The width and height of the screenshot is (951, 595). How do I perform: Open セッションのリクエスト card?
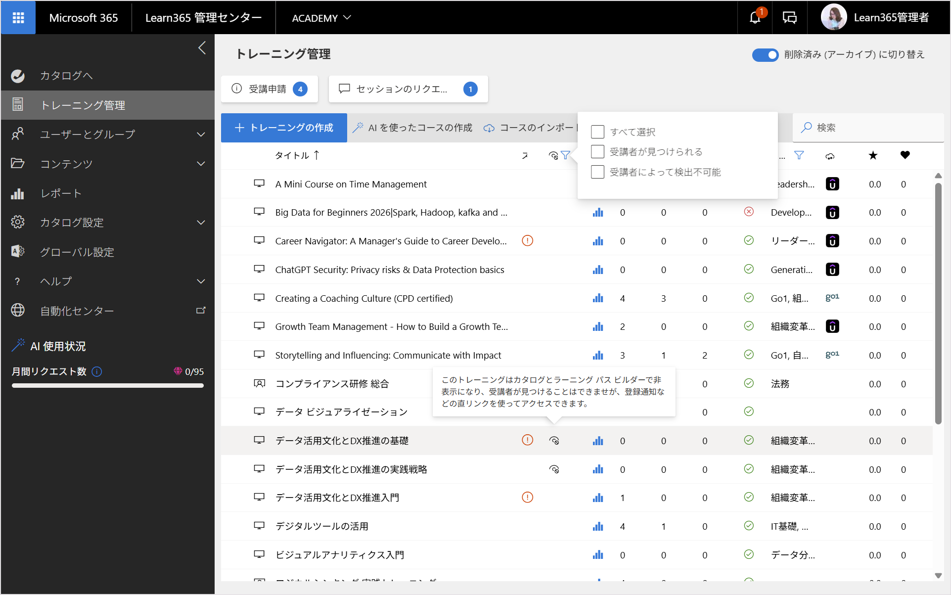pos(408,89)
